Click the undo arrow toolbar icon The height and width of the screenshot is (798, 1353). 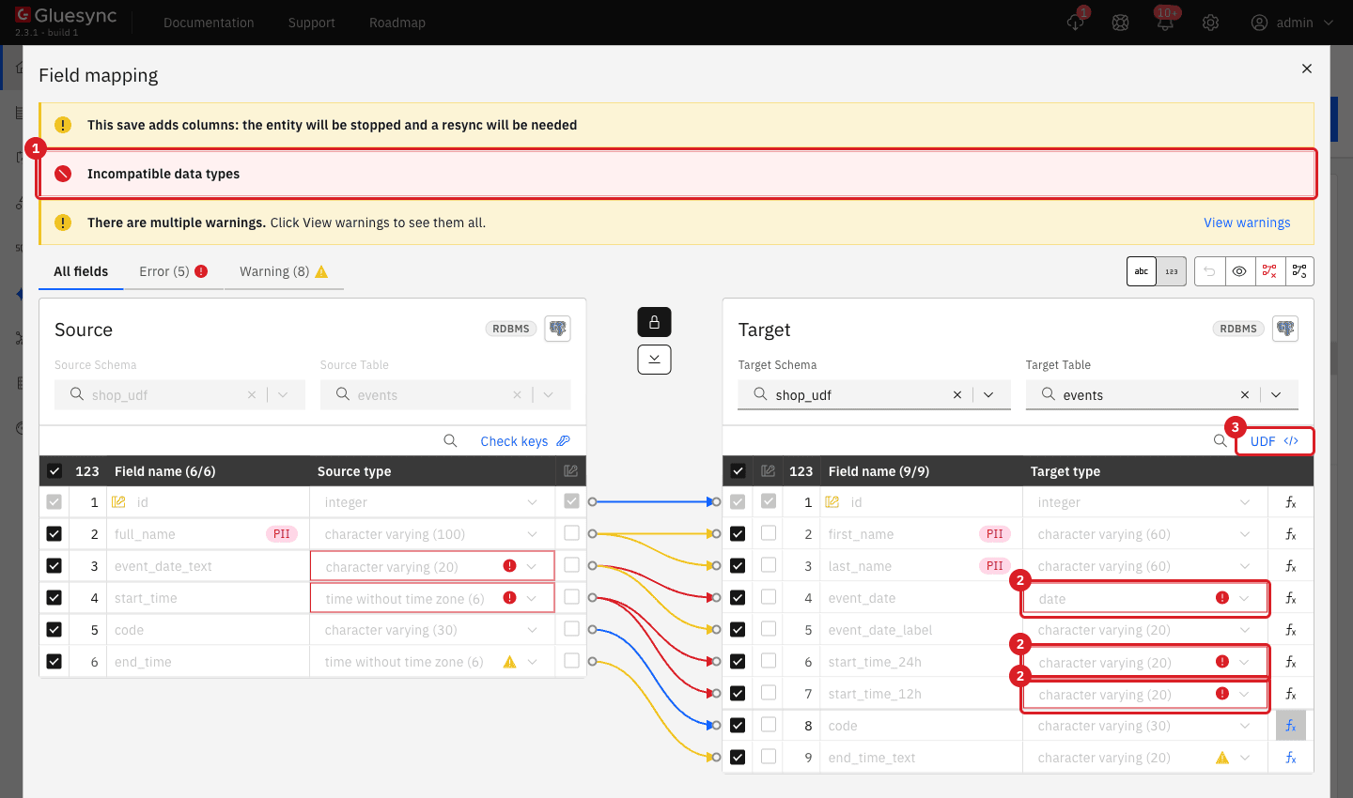click(x=1209, y=271)
